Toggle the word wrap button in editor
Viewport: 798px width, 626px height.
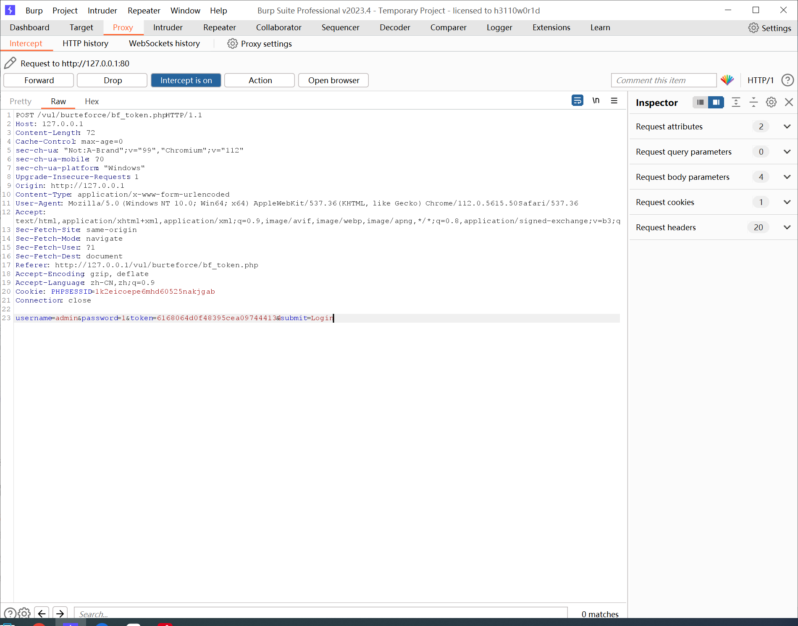[x=577, y=100]
